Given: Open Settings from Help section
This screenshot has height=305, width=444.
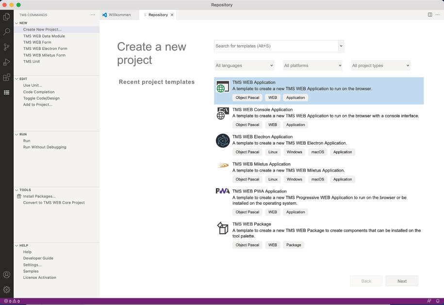Looking at the screenshot, I should pyautogui.click(x=33, y=265).
